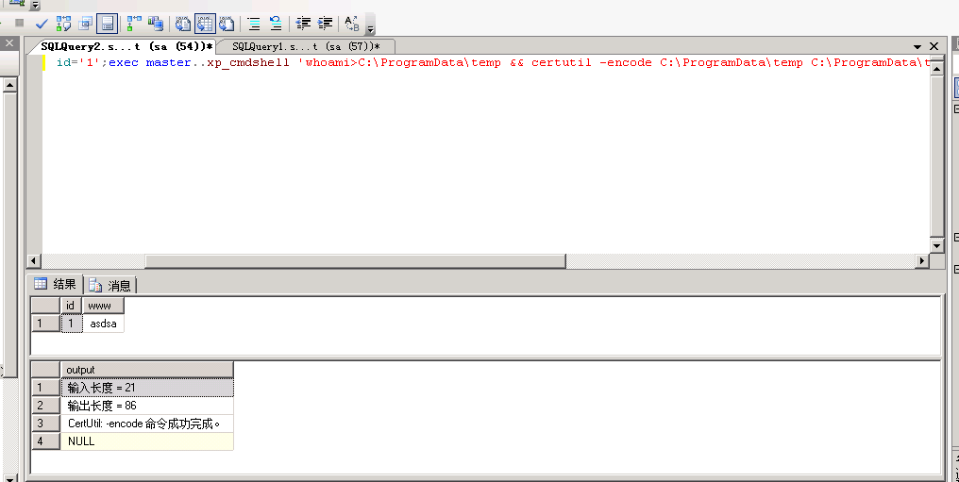959x482 pixels.
Task: Click inside the SQL query editor line
Action: tap(493, 62)
